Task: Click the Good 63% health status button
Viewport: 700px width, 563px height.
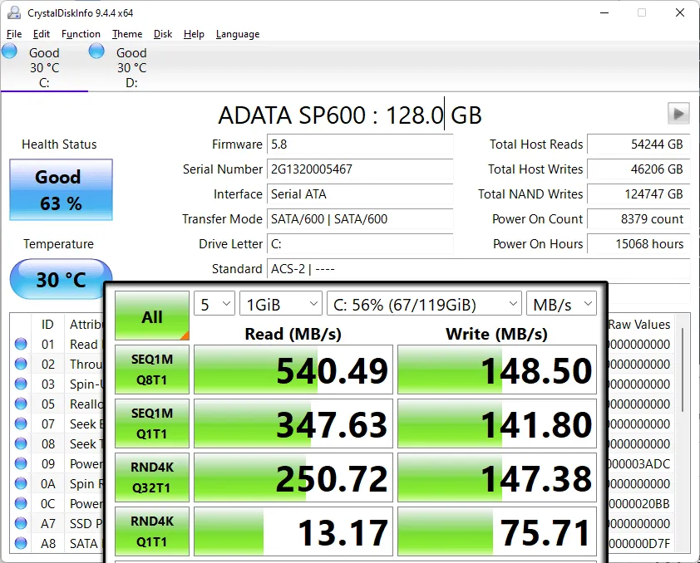Action: (62, 190)
